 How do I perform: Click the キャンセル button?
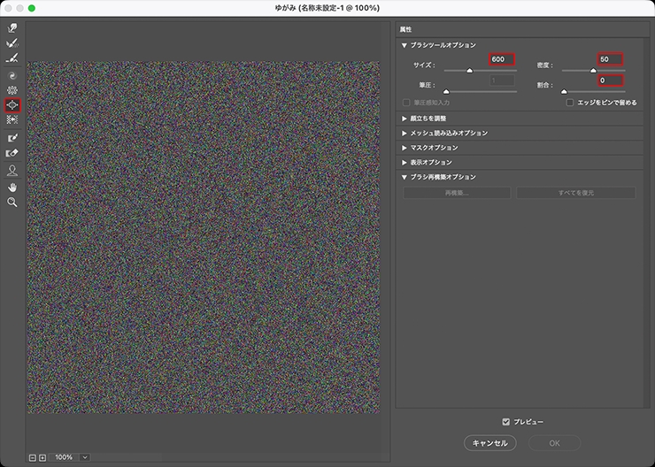(x=489, y=442)
